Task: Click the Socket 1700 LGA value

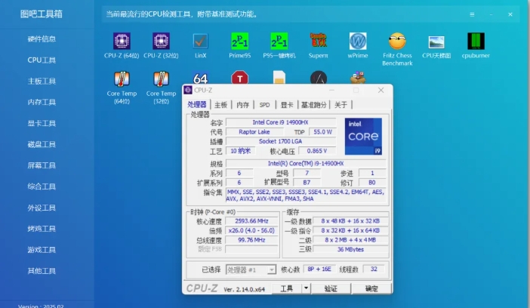Action: [x=281, y=141]
